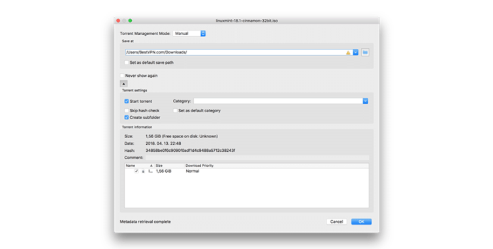This screenshot has height=249, width=493.
Task: Click the window title linuxmint-18.1-cinnamon-32bit.iso
Action: [247, 21]
